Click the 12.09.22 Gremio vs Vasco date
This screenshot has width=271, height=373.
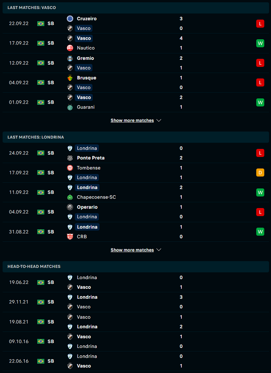coord(19,63)
